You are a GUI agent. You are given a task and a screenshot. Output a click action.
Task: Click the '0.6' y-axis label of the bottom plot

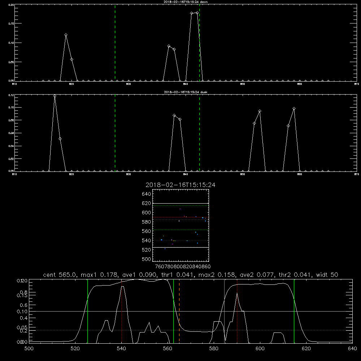coord(24,305)
